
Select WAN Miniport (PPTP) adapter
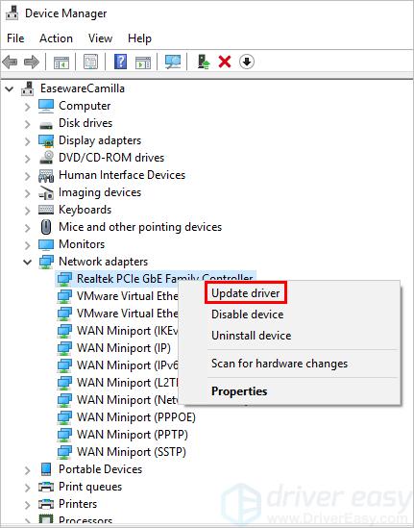click(133, 435)
